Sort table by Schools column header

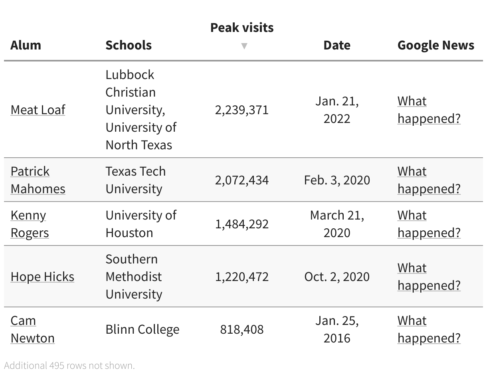[x=129, y=45]
